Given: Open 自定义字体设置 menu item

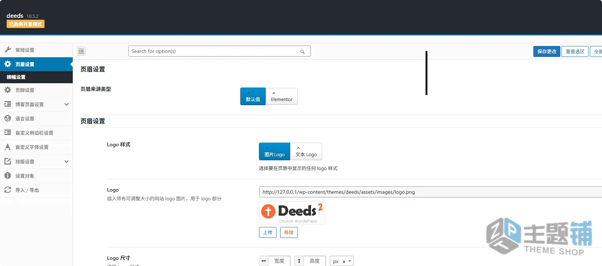Looking at the screenshot, I should coord(37,147).
